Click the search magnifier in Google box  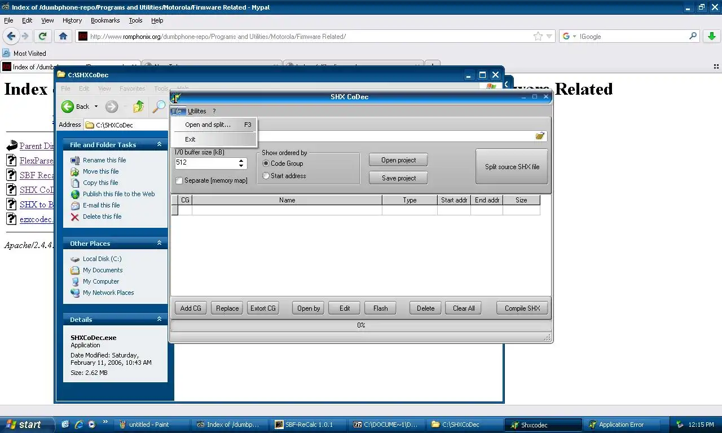tap(693, 36)
